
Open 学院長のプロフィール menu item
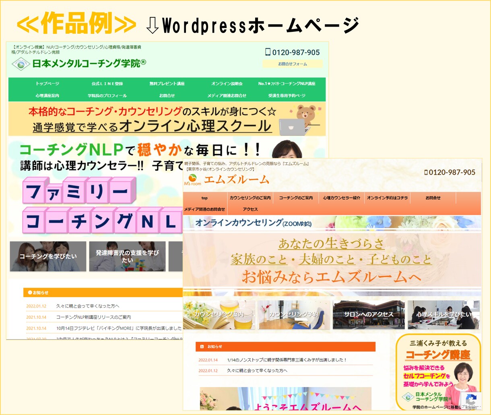tap(107, 96)
